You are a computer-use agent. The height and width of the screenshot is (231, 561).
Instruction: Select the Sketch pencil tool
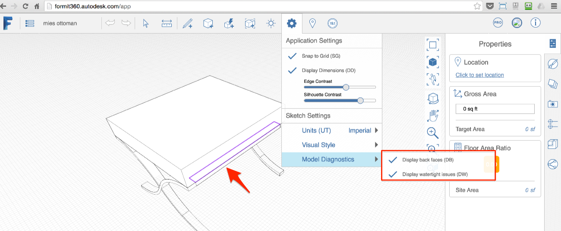(187, 23)
